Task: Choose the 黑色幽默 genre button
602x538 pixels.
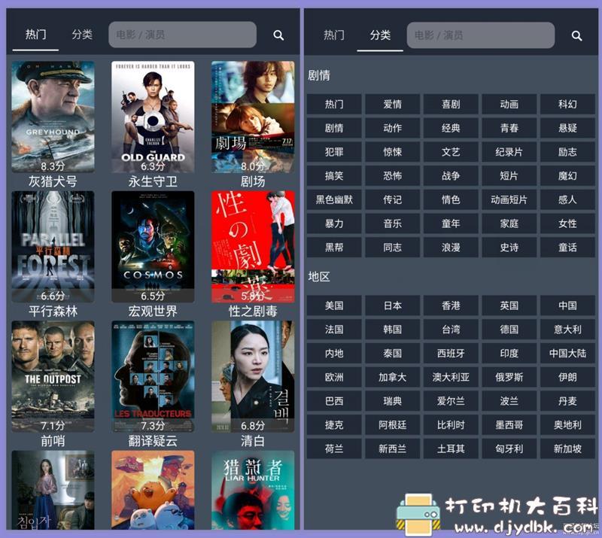Action: [x=334, y=199]
